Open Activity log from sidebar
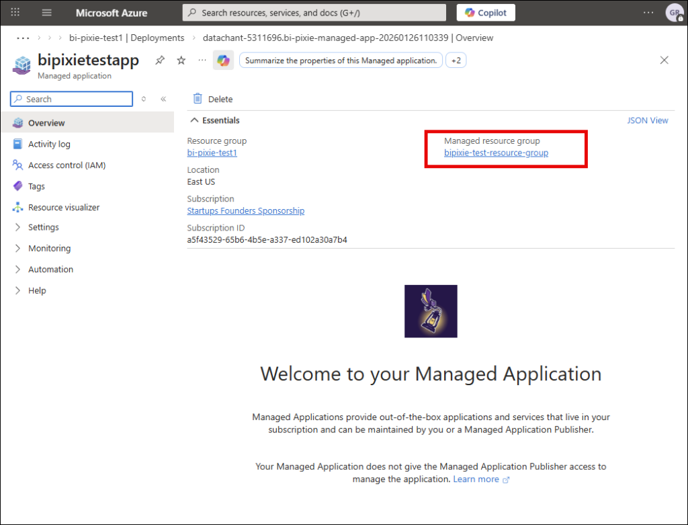 point(49,144)
